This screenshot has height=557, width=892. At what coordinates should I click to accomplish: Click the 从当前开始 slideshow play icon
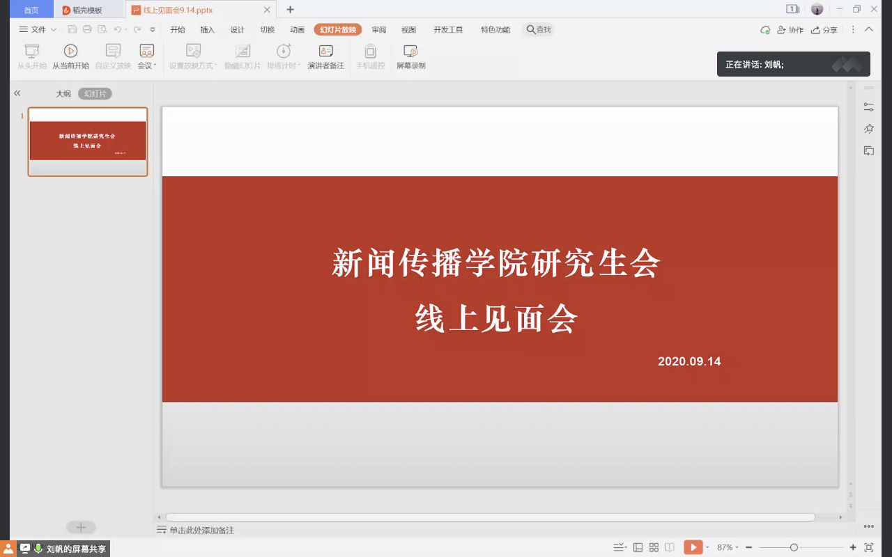pyautogui.click(x=70, y=51)
